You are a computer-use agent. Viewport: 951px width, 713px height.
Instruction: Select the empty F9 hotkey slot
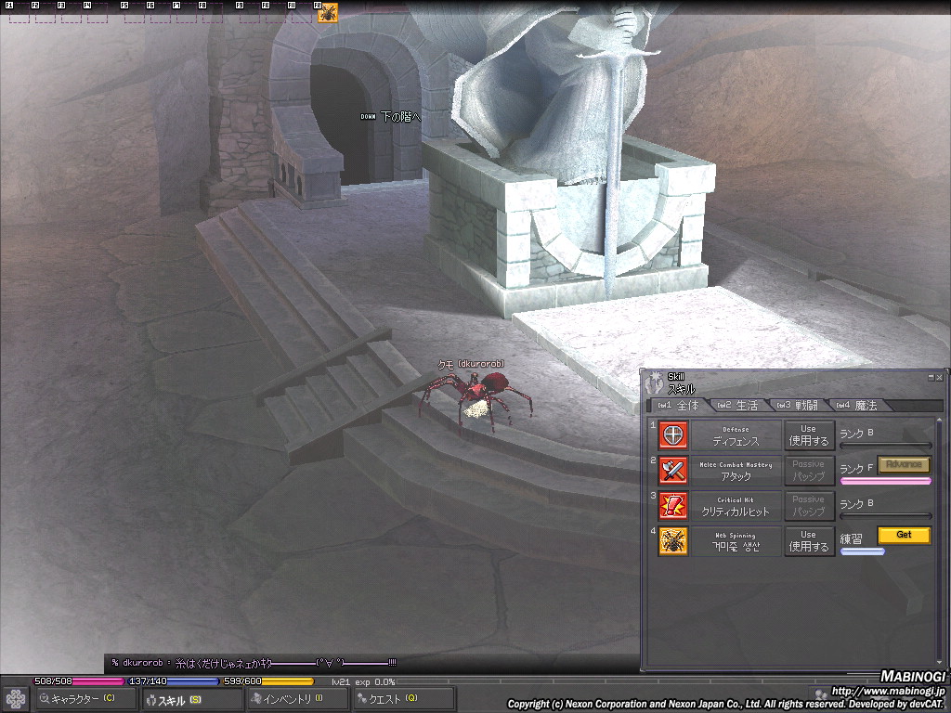pos(250,13)
